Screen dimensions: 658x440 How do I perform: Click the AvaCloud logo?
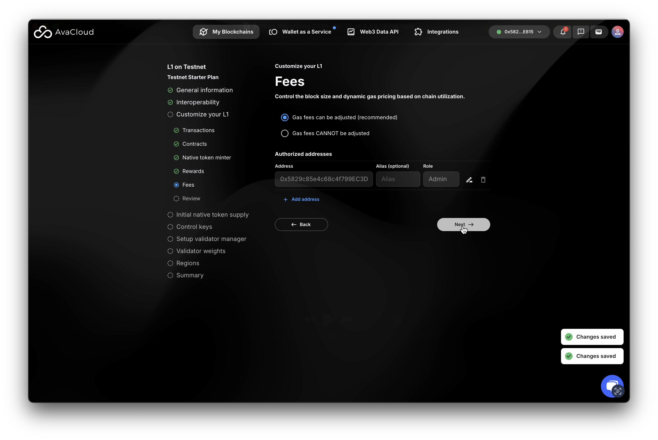[64, 32]
